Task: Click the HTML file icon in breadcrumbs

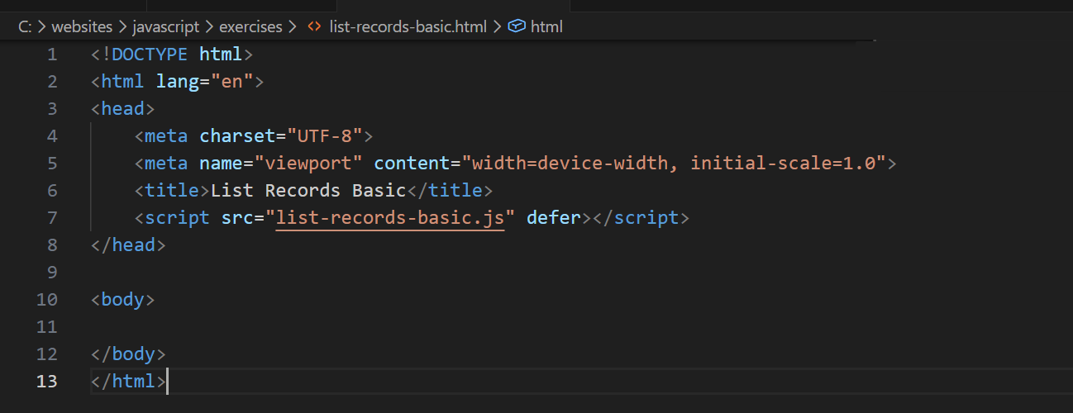Action: [314, 26]
